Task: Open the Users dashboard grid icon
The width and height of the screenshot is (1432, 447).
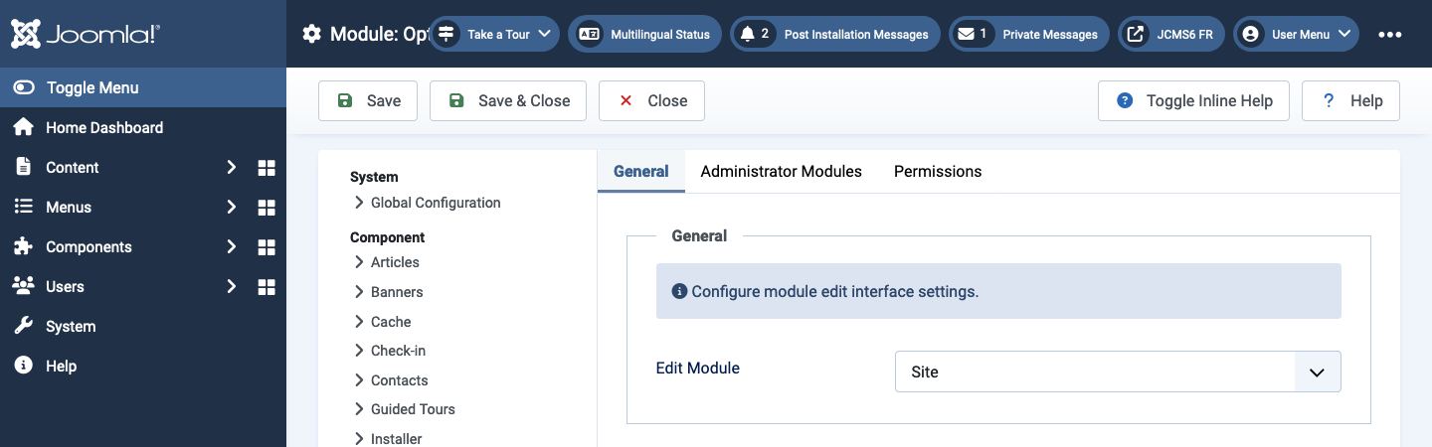Action: [267, 287]
